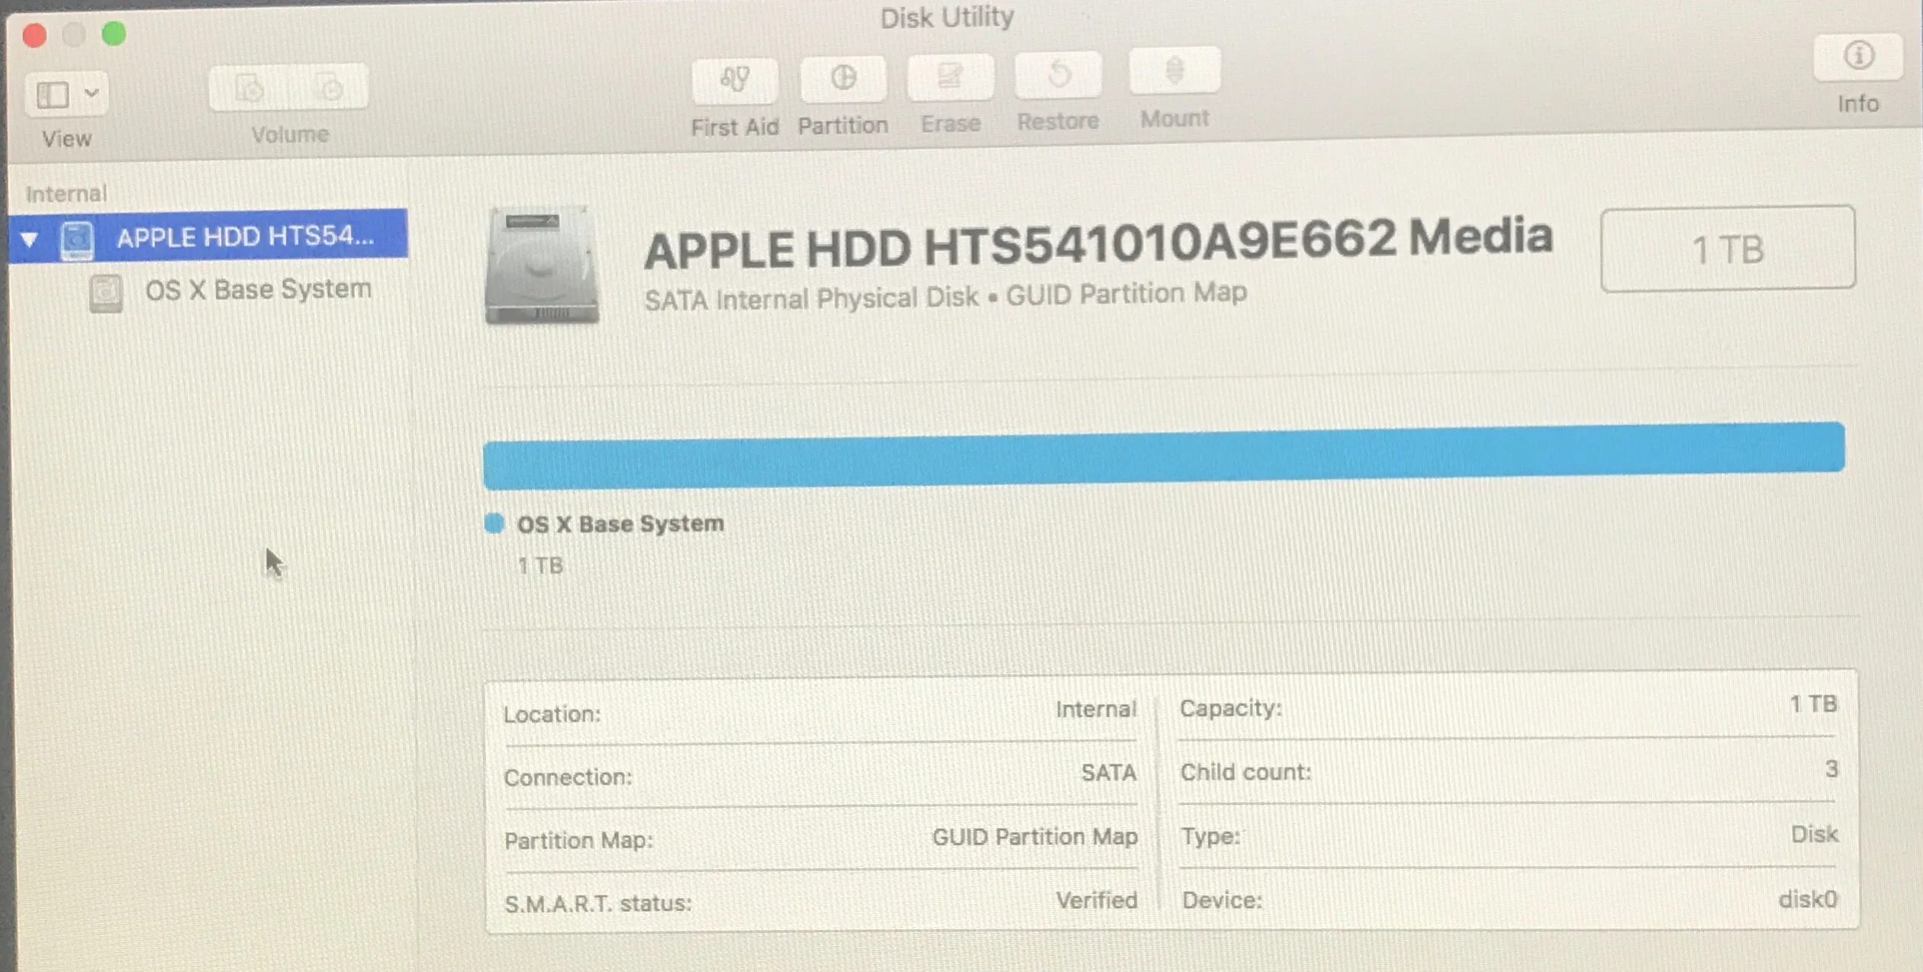This screenshot has height=972, width=1923.
Task: Collapse the APPLE HDD disclosure triangle
Action: (x=29, y=240)
